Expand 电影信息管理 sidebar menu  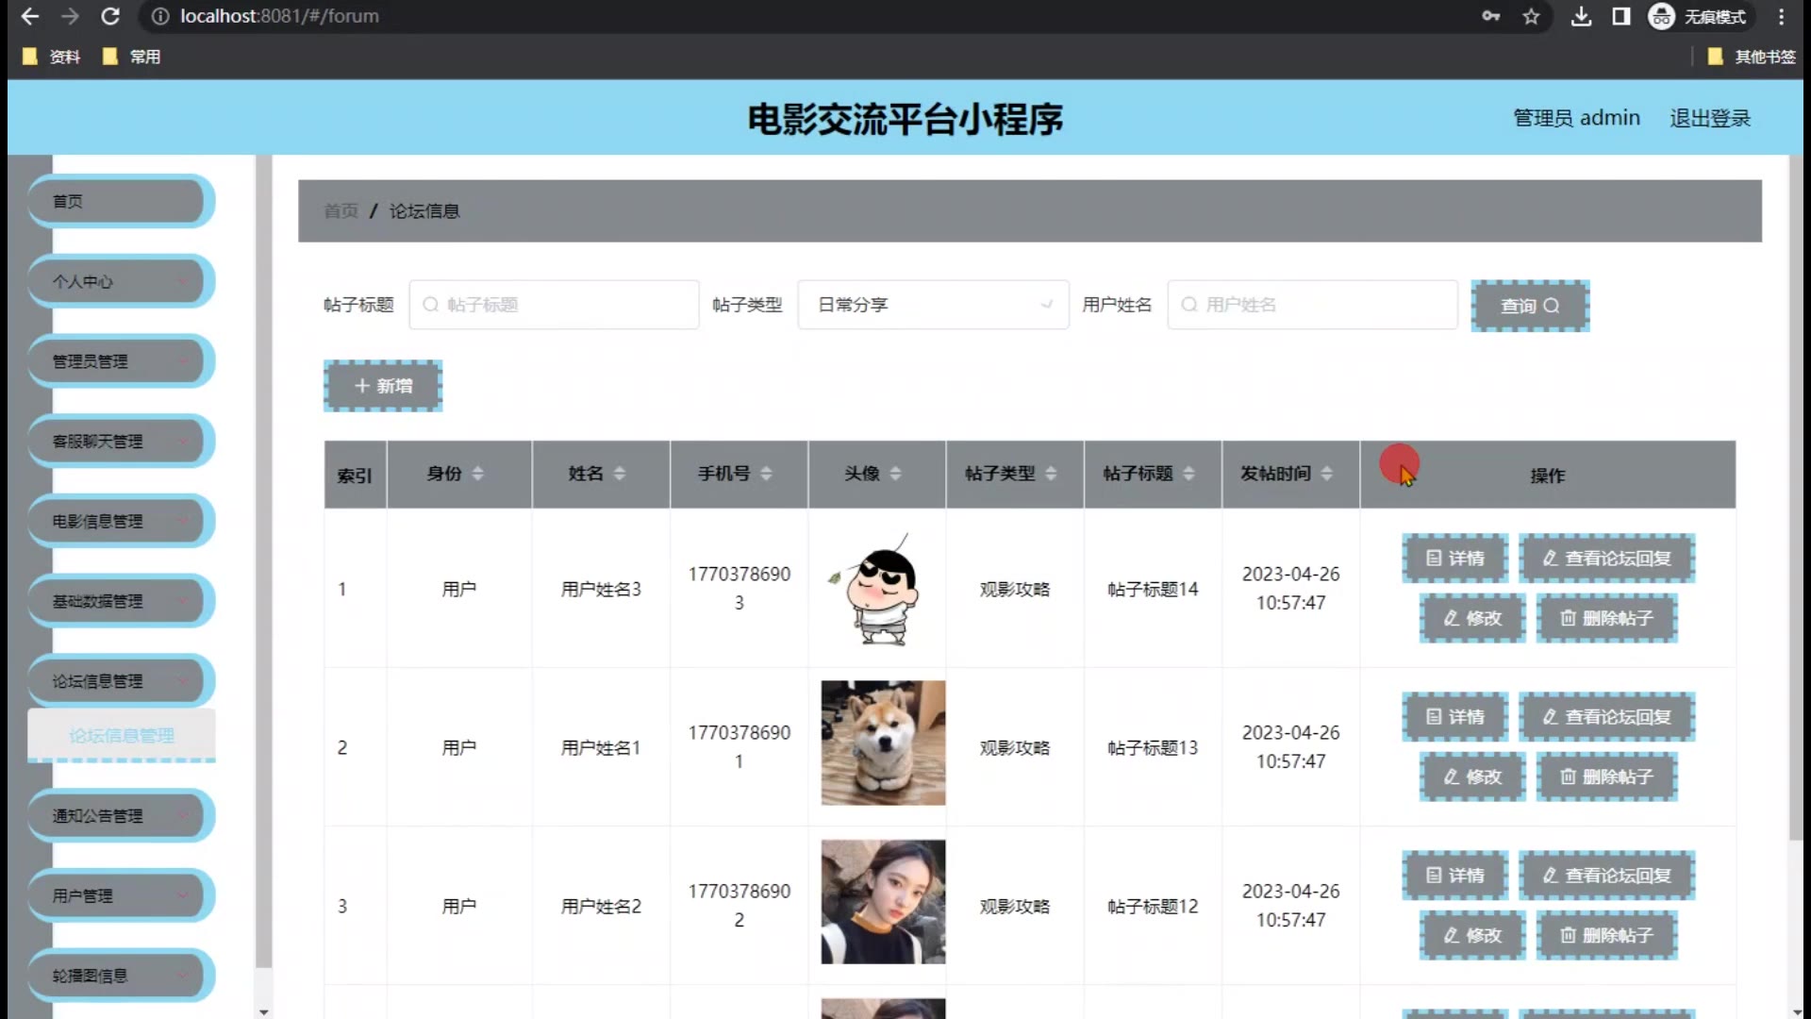point(121,521)
